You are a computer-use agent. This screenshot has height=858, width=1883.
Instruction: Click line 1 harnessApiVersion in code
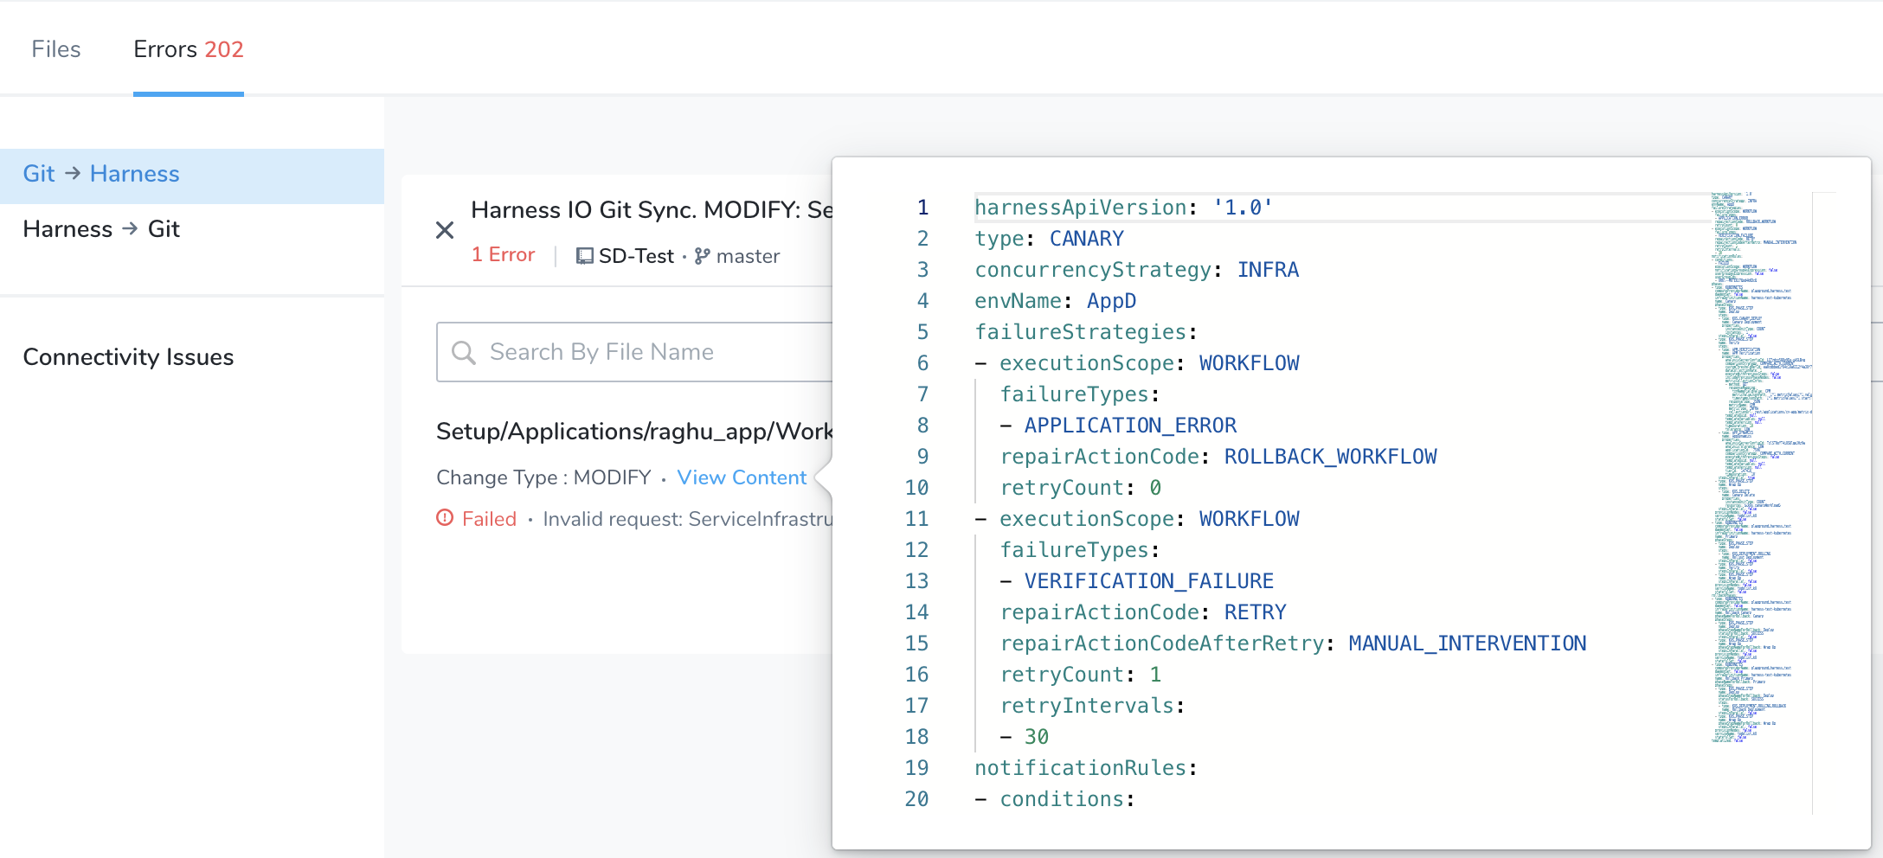click(x=1123, y=208)
